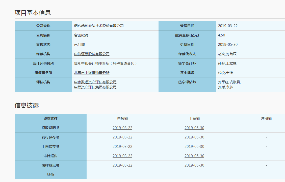Image resolution: width=285 pixels, height=182 pixels.
Task: Open the 法律意见书 申报稿 date link
Action: pos(122,165)
